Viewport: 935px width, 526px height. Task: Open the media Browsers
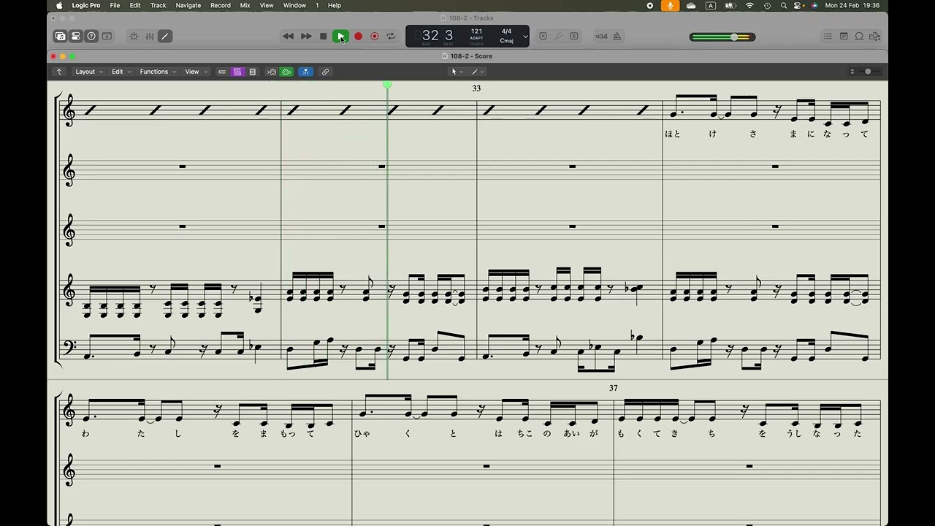[875, 36]
